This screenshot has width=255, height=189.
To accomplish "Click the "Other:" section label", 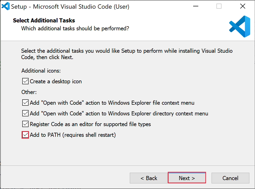I will pyautogui.click(x=29, y=92).
